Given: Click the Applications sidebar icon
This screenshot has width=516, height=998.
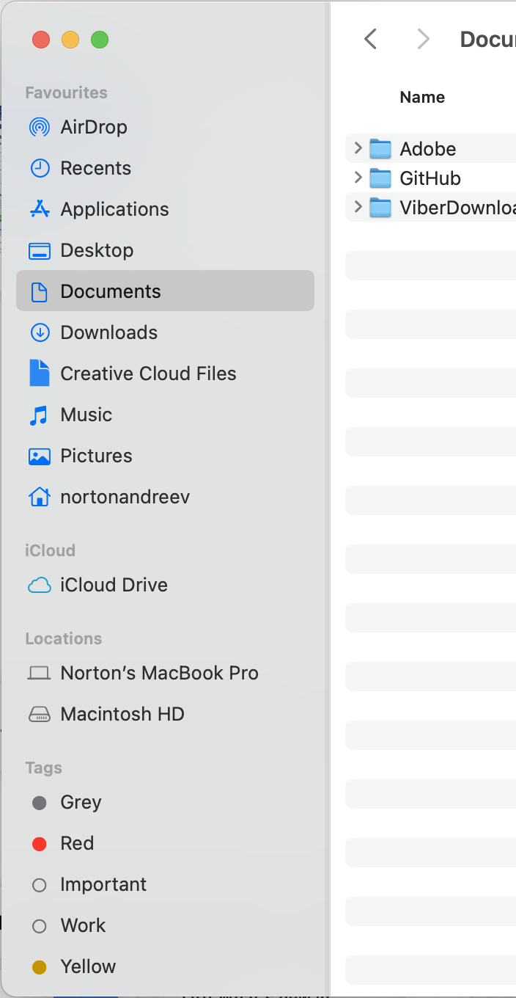Looking at the screenshot, I should pos(40,209).
